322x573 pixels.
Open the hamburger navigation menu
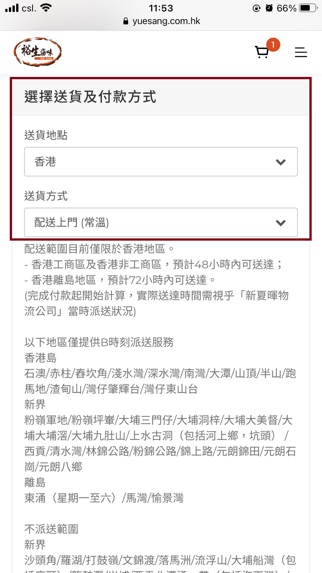[301, 52]
